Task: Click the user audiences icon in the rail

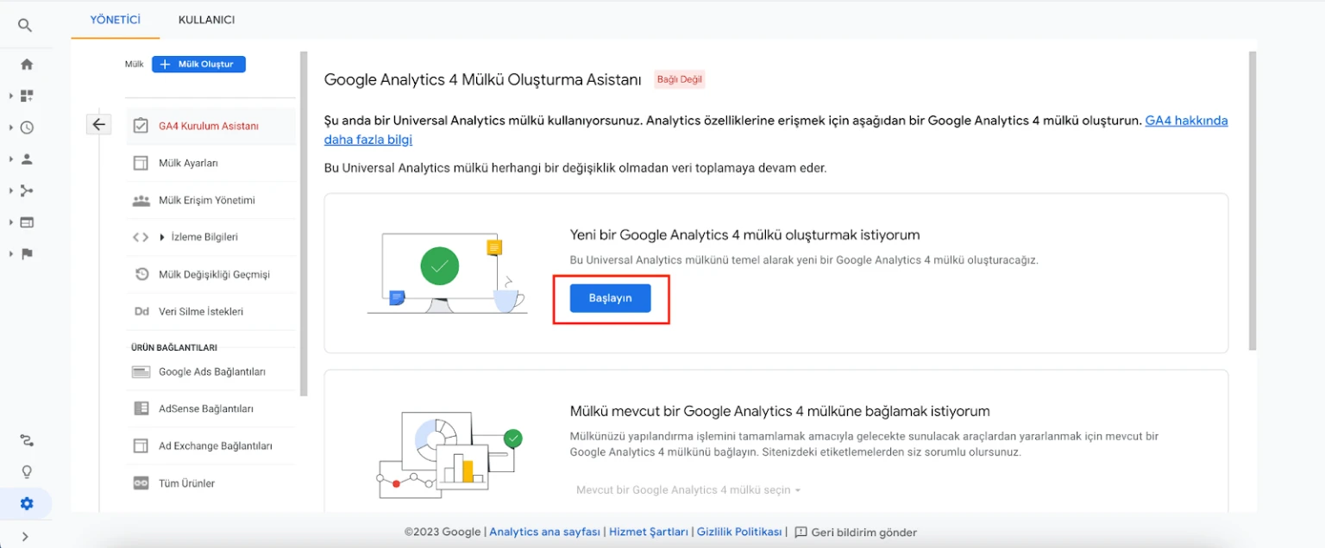Action: [26, 158]
